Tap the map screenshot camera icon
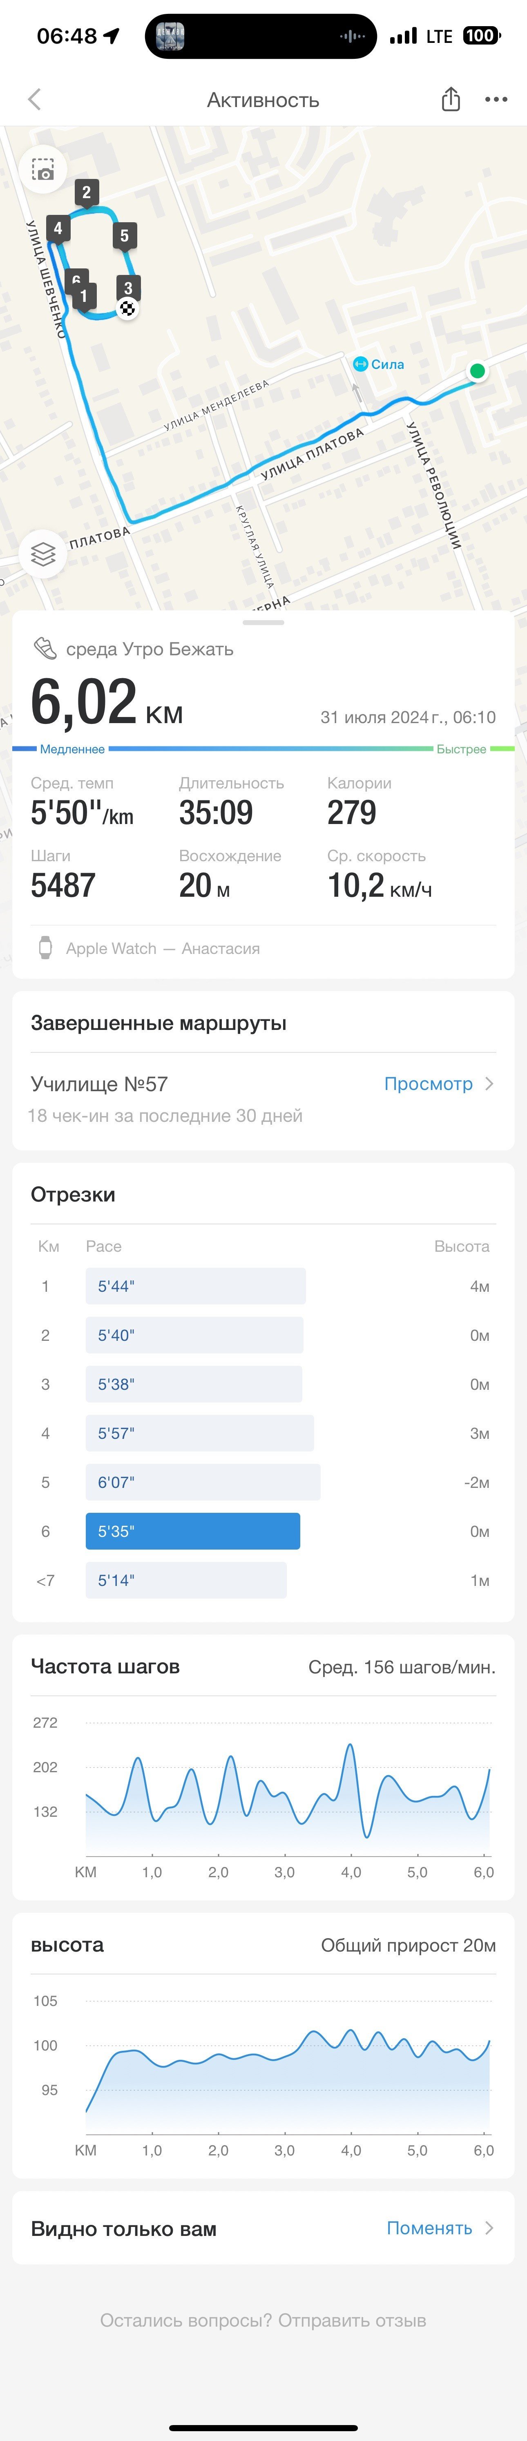The width and height of the screenshot is (527, 2441). pos(42,170)
